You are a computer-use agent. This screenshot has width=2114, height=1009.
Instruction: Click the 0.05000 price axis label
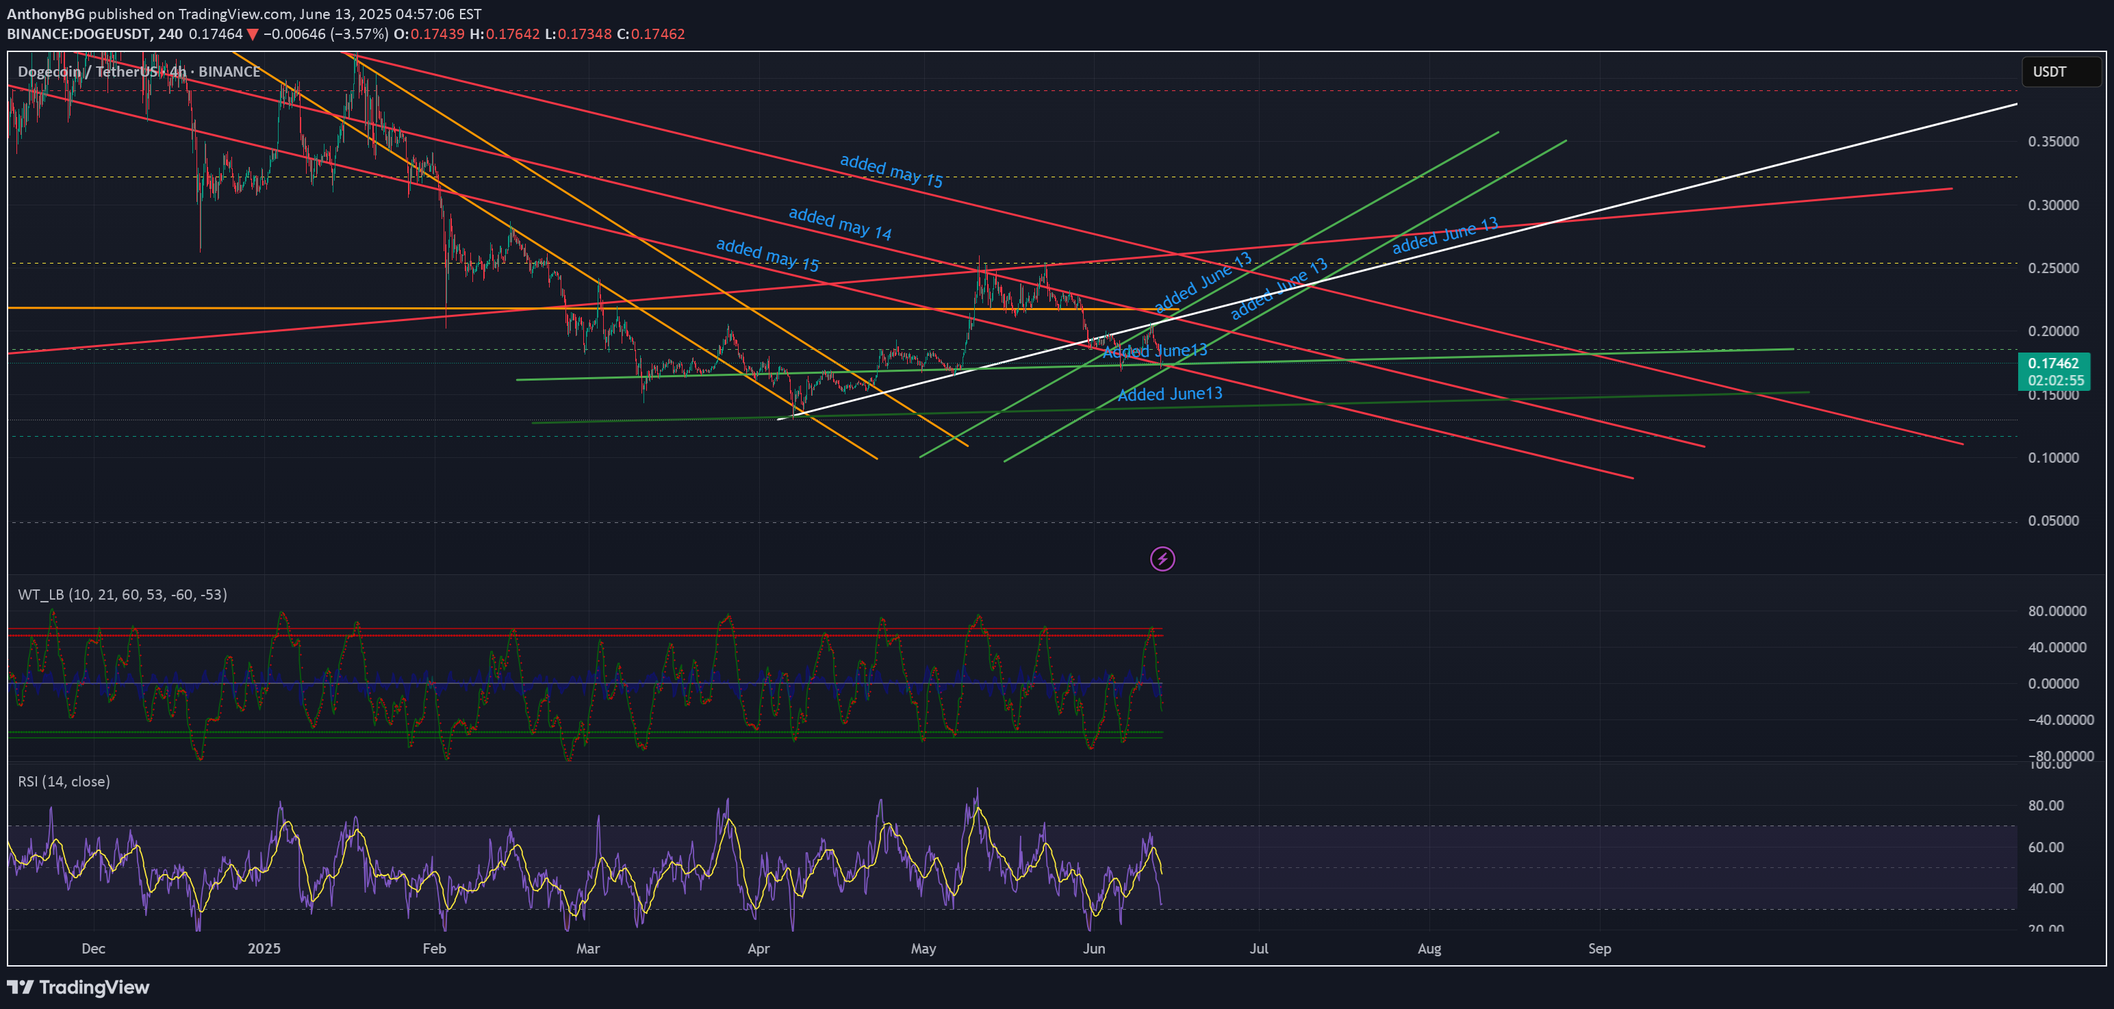[x=2053, y=521]
